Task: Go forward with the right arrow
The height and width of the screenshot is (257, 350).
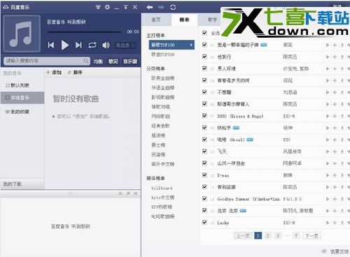Action: [x=161, y=8]
